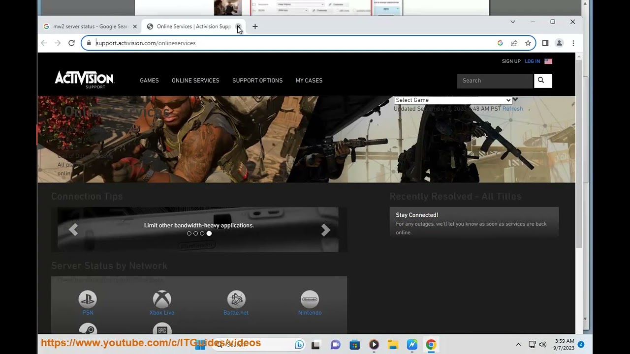Open File Explorer from taskbar
Viewport: 630px width, 354px height.
[393, 345]
